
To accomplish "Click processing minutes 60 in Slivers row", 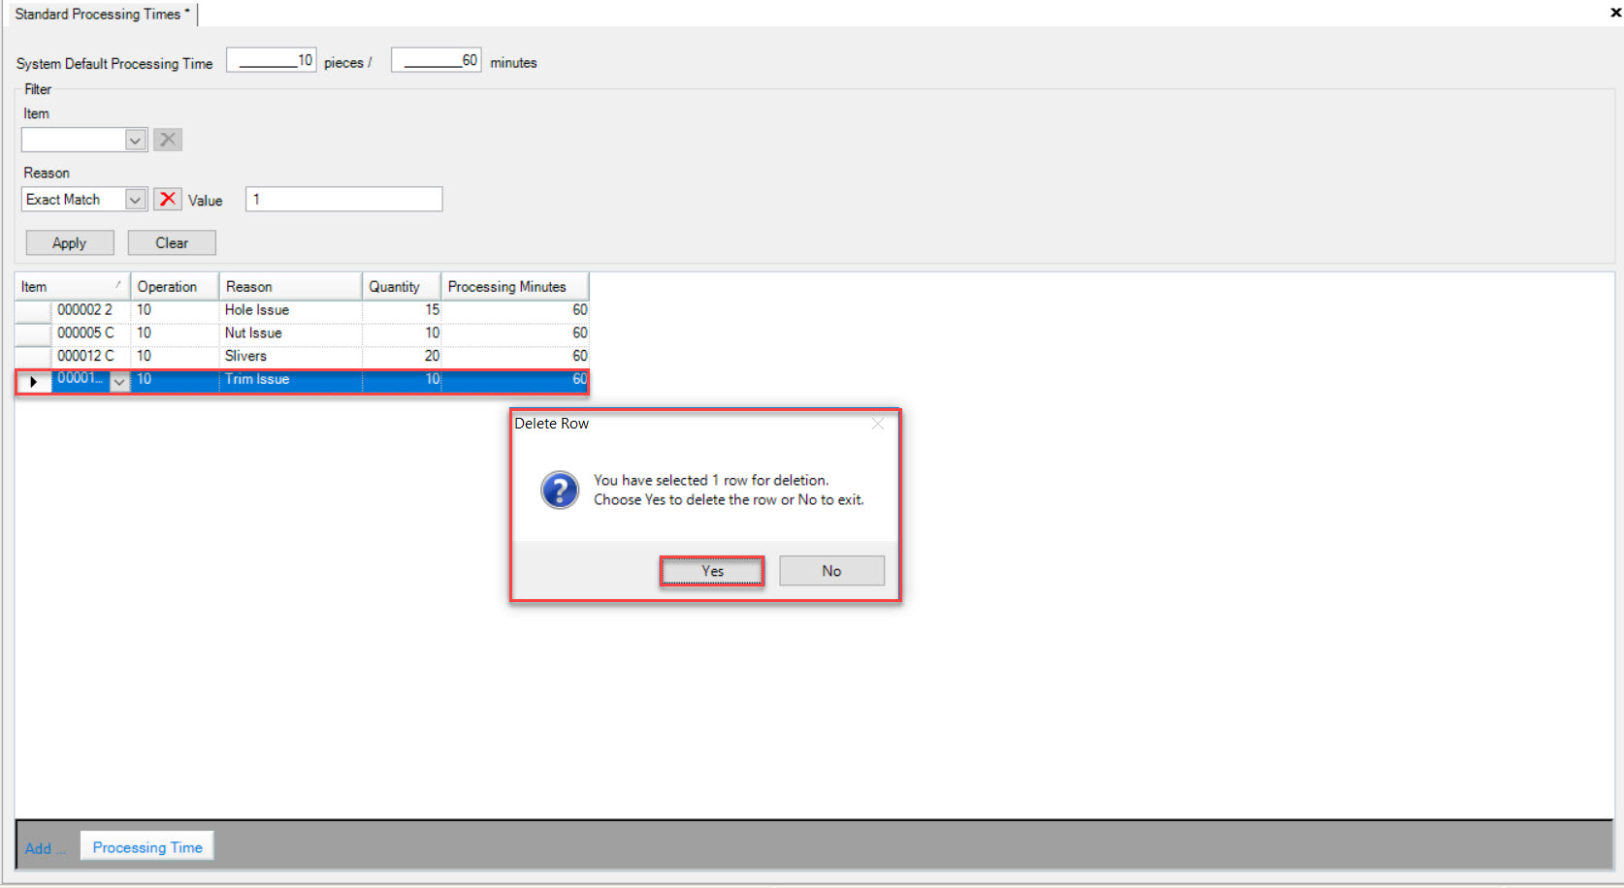I will click(x=515, y=356).
